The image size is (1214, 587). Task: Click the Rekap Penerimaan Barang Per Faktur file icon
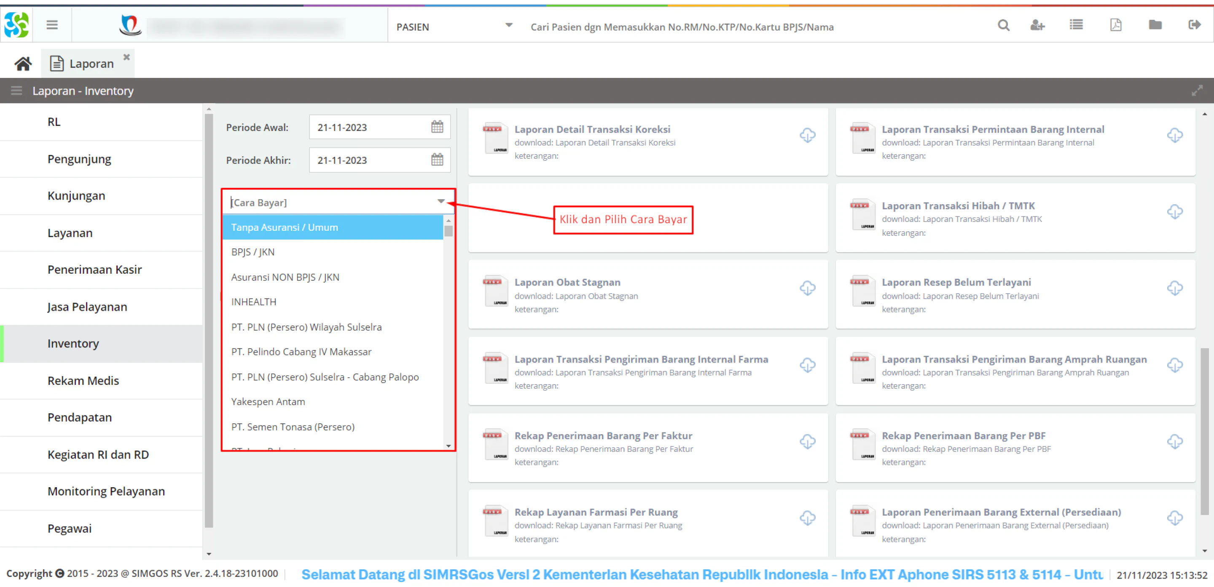pyautogui.click(x=495, y=444)
